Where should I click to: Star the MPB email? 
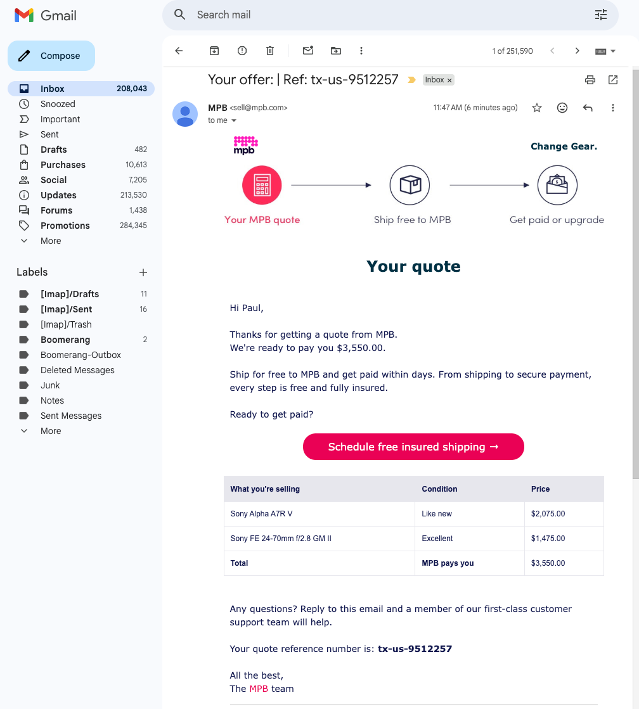(537, 108)
